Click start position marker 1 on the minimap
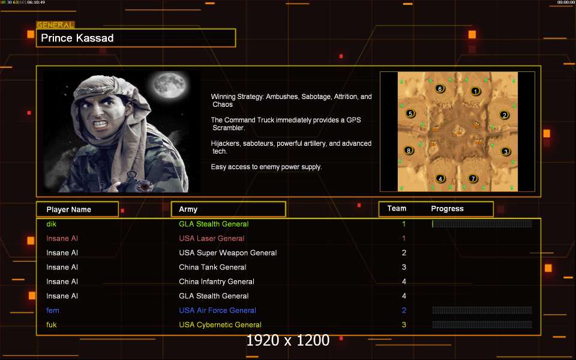Viewport: 576px width, 360px height. point(475,91)
